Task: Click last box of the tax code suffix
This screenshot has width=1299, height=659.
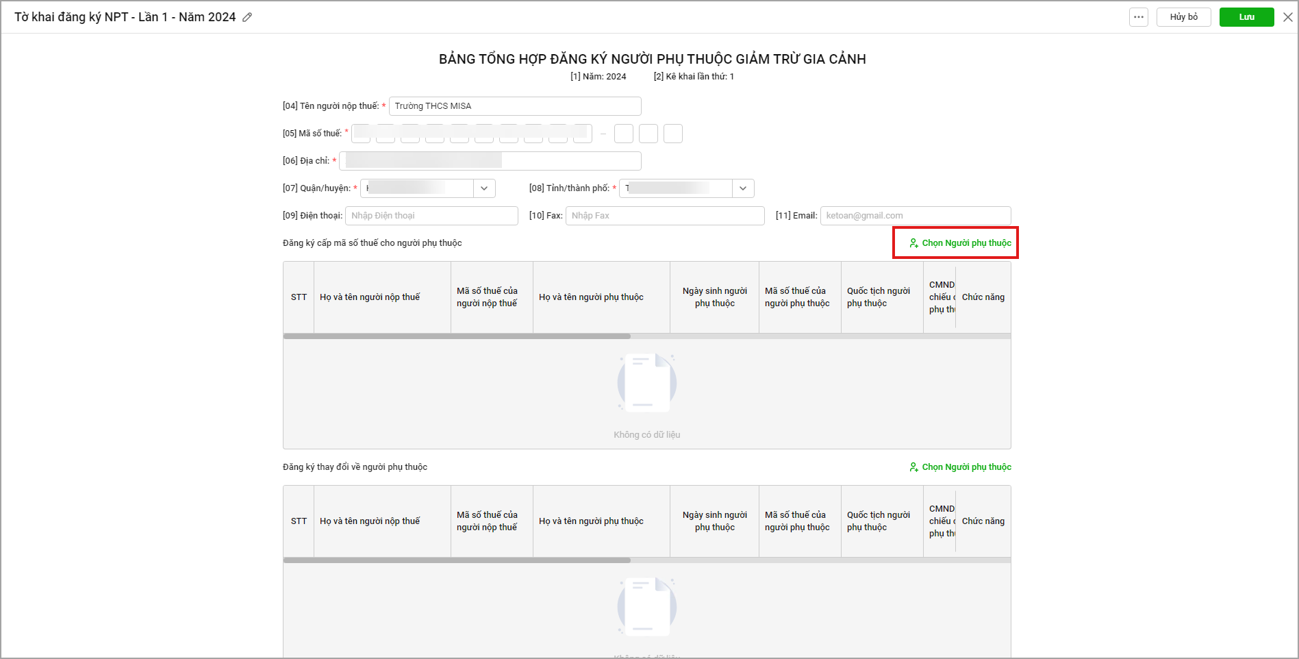Action: 673,134
